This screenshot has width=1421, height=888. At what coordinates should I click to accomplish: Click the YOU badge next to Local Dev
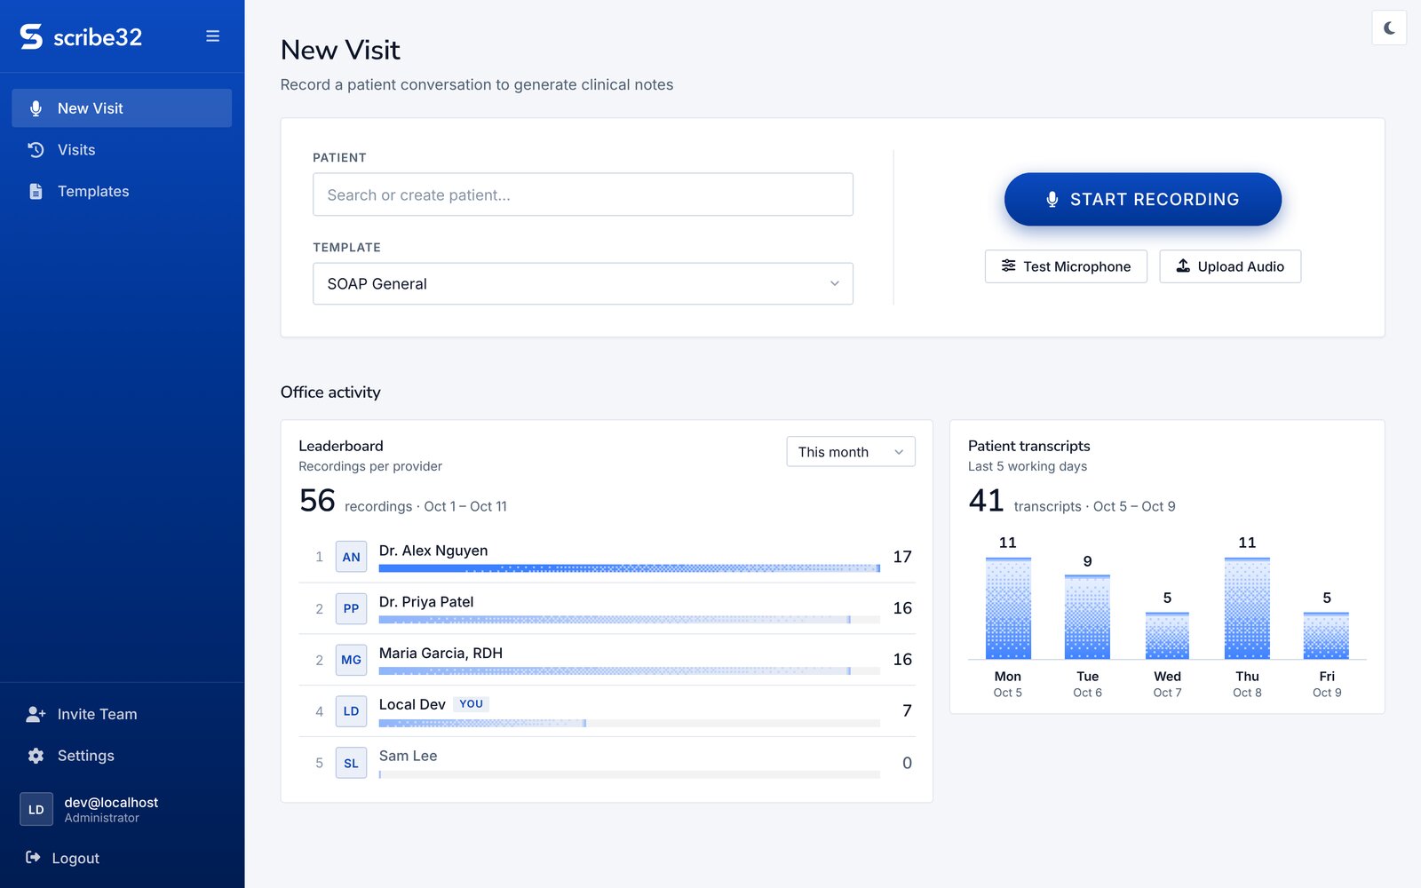(x=471, y=704)
